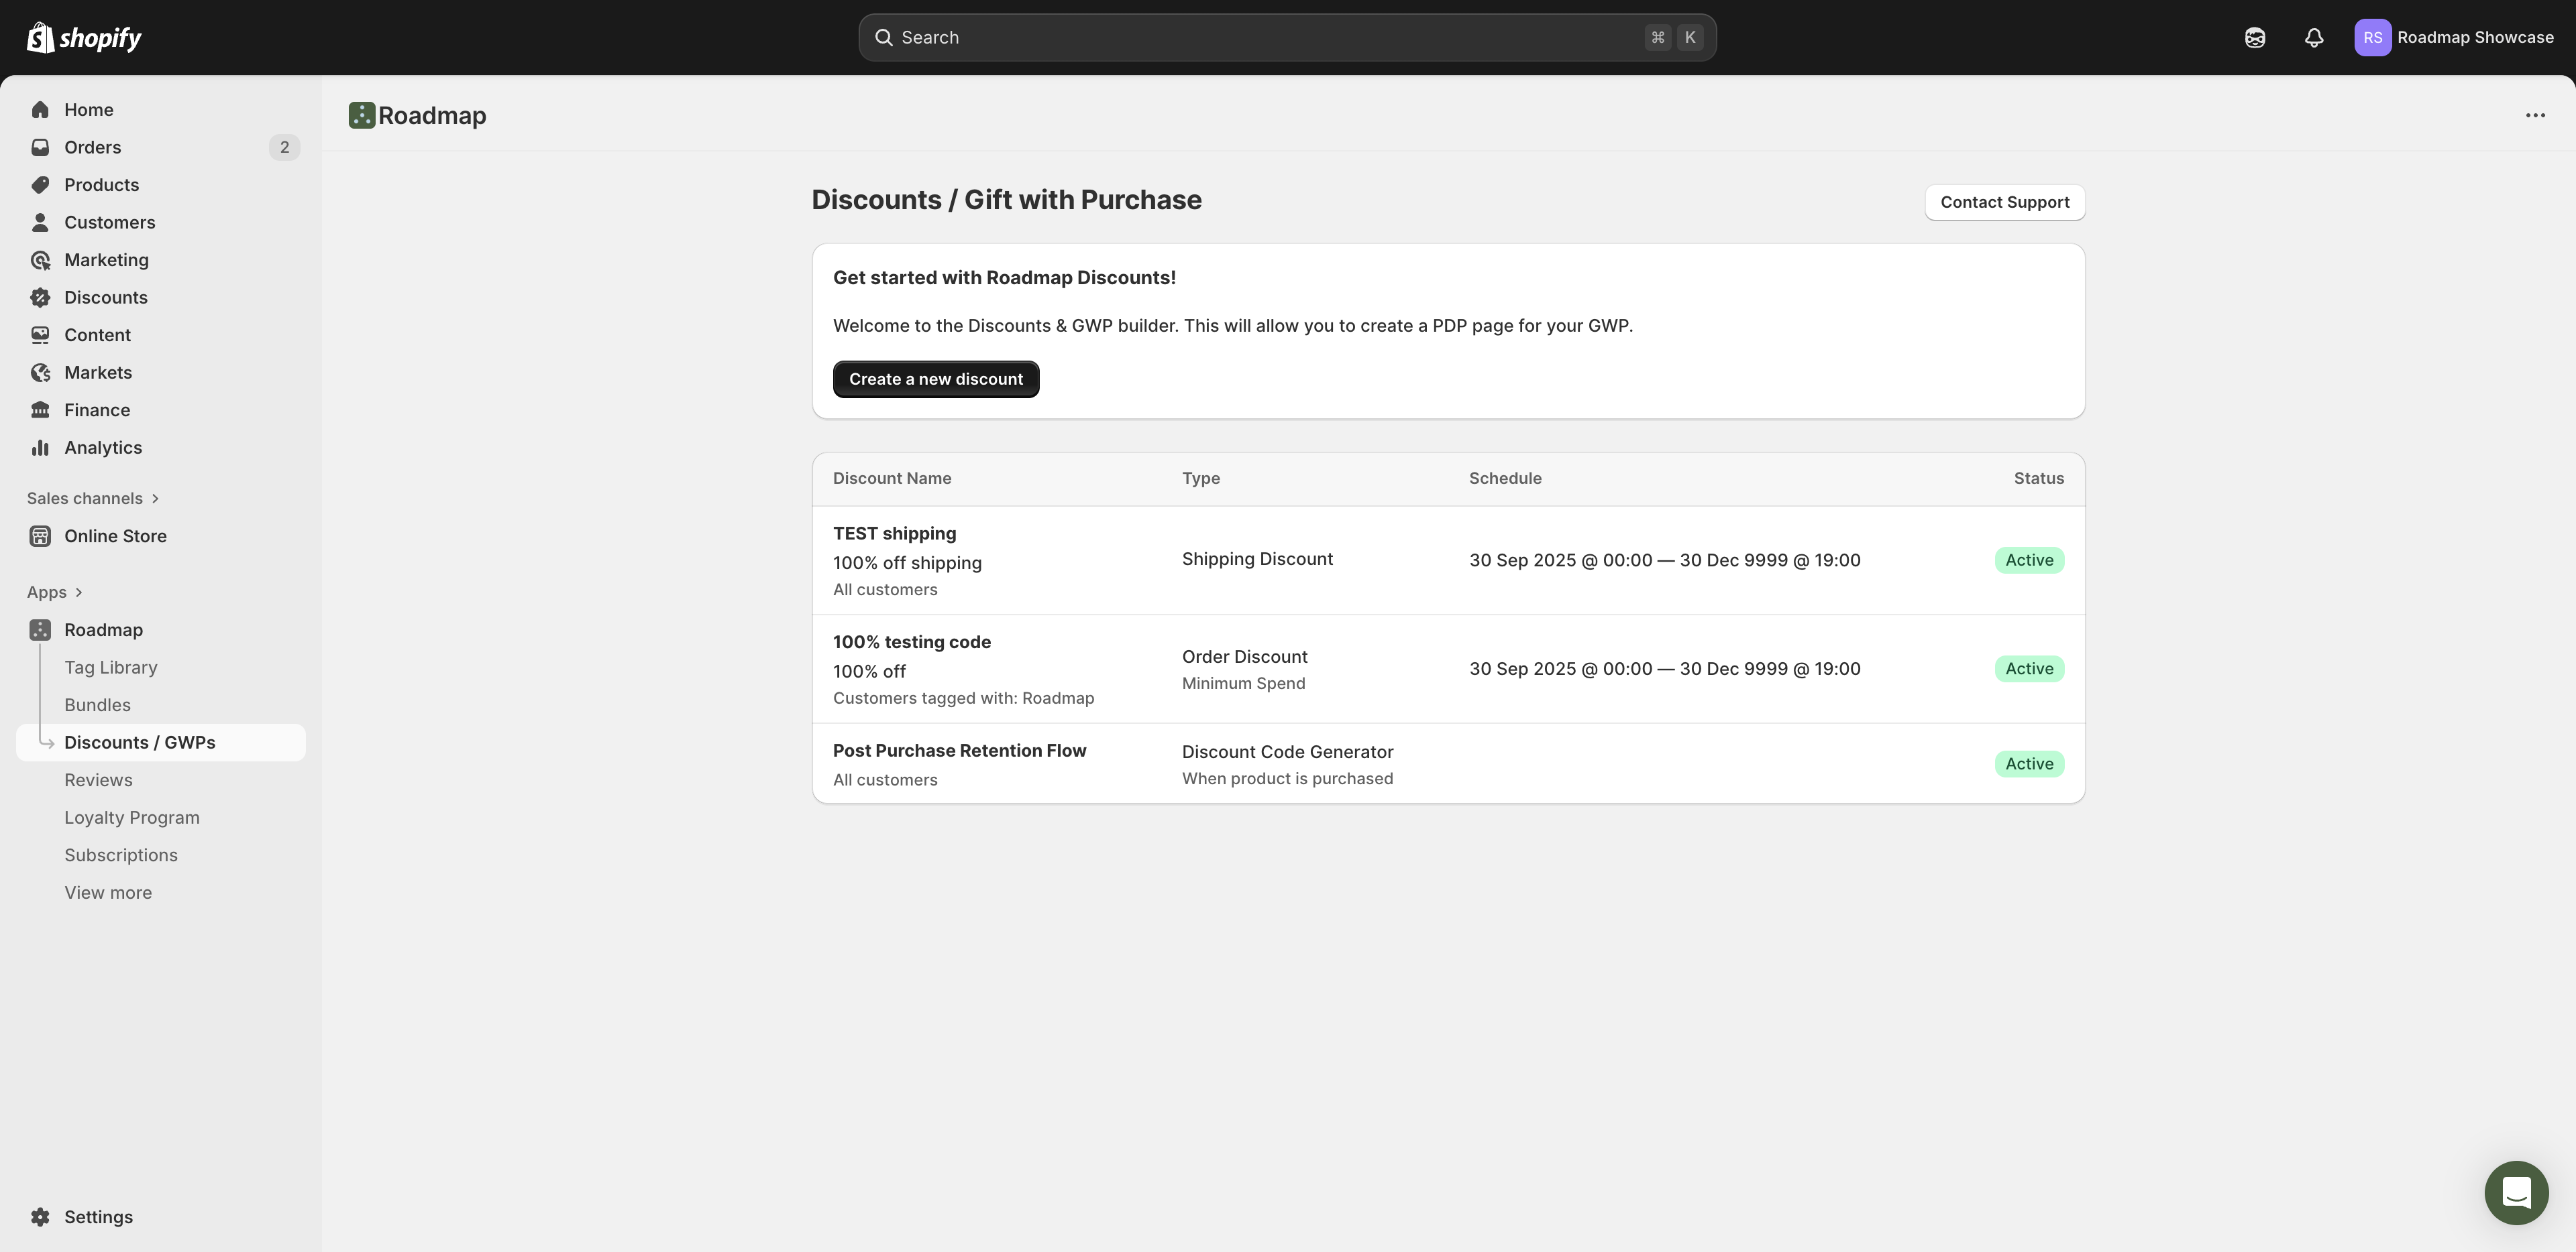
Task: Open the notifications bell icon
Action: click(2313, 38)
